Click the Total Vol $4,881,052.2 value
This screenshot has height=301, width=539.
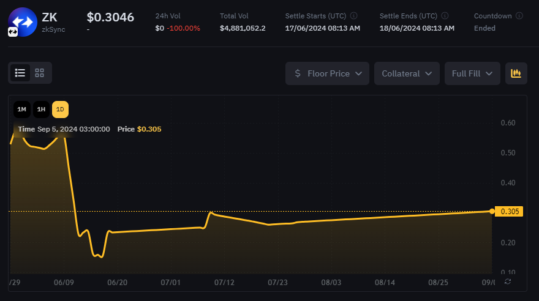click(x=243, y=28)
